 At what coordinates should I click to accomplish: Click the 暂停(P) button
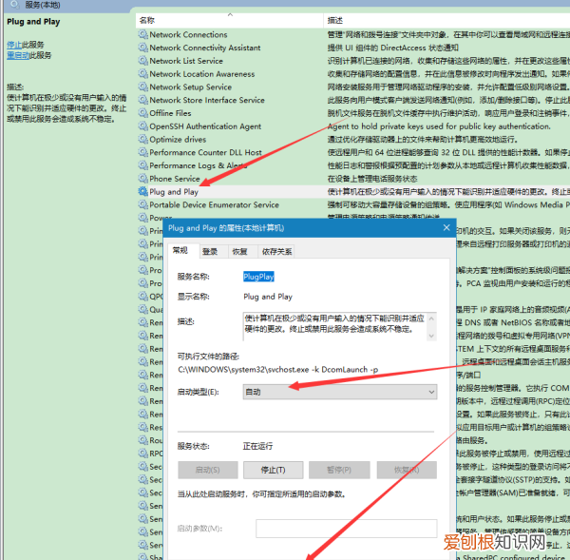[339, 470]
